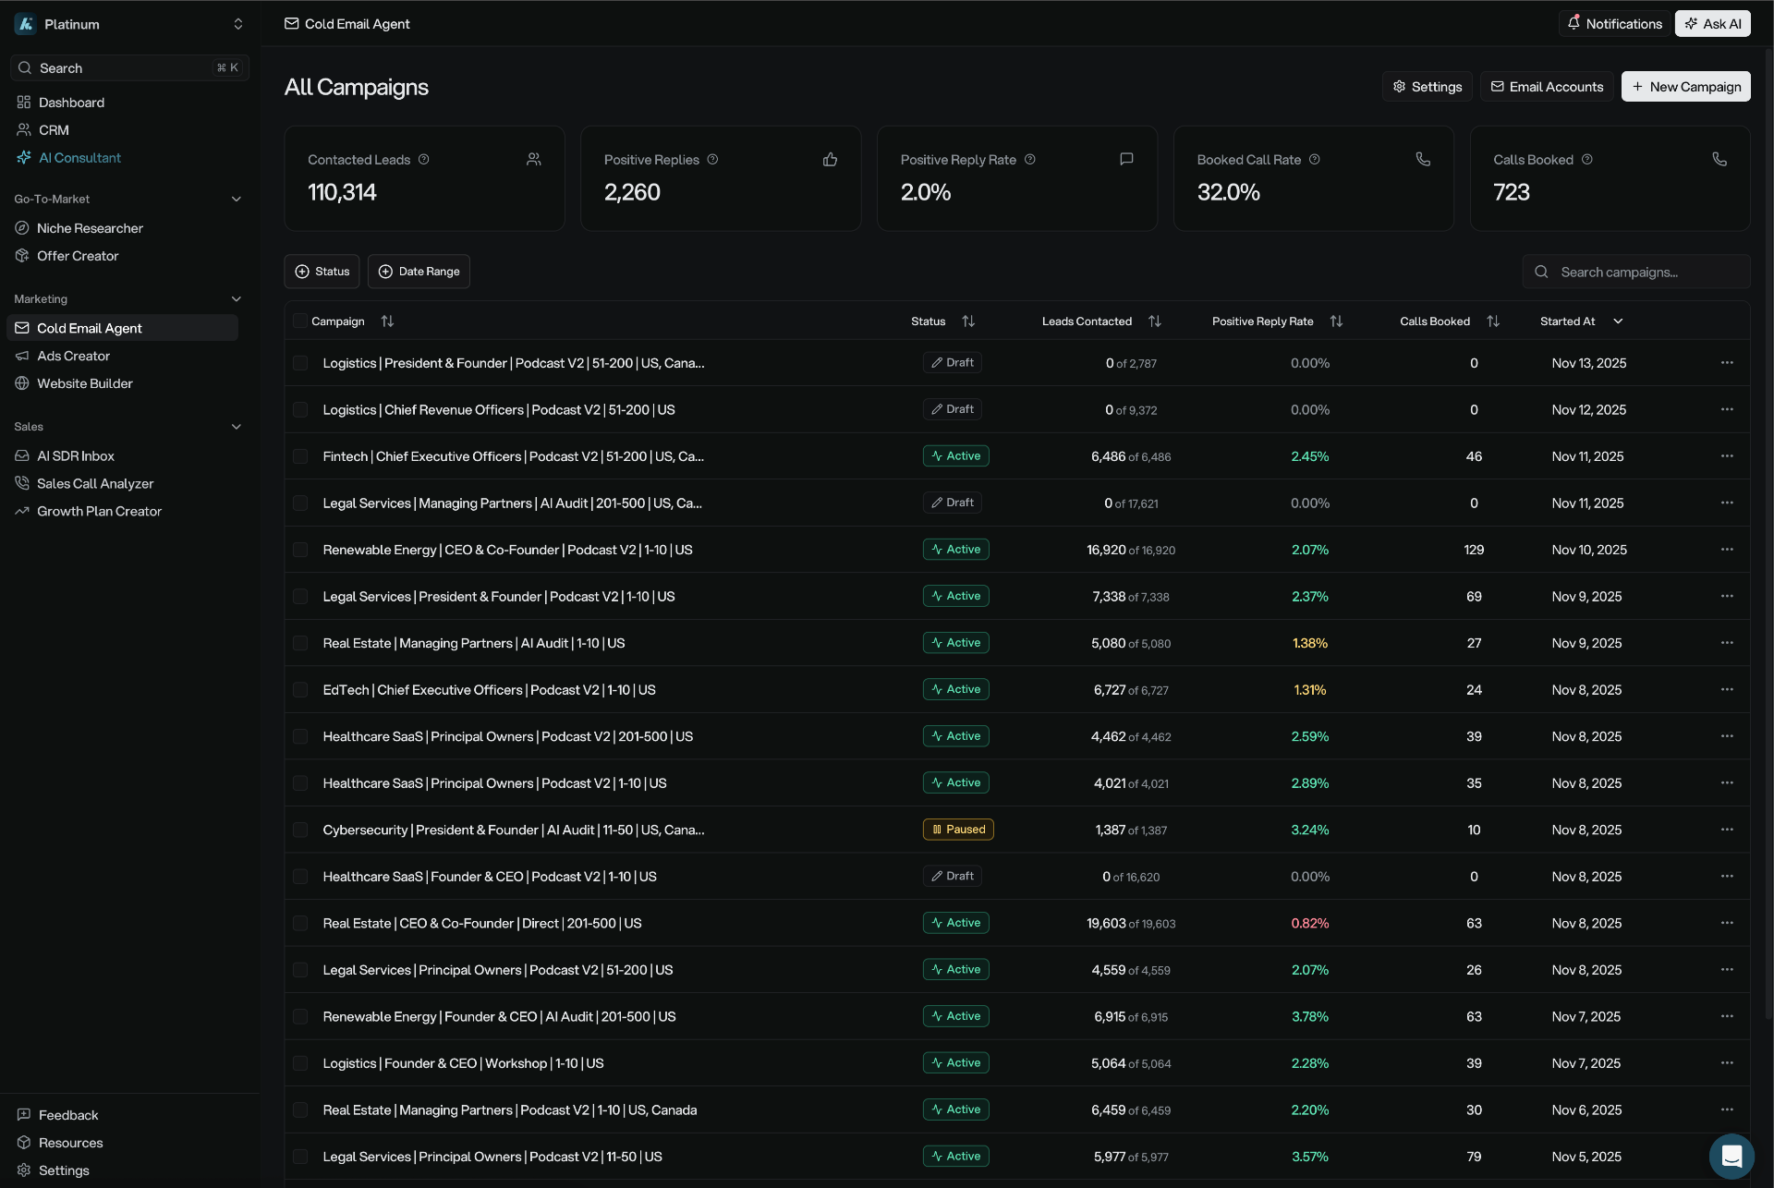Screen dimensions: 1774x1188
Task: Navigate to the CRM section
Action: (x=54, y=129)
